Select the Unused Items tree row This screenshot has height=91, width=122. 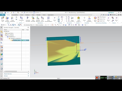click(x=16, y=33)
